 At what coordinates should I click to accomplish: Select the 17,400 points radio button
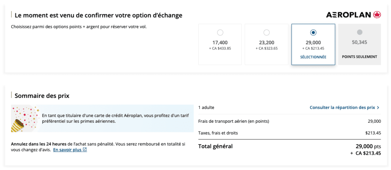(220, 33)
